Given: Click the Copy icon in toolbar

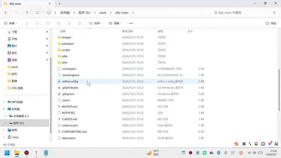Looking at the screenshot, I should tap(37, 23).
